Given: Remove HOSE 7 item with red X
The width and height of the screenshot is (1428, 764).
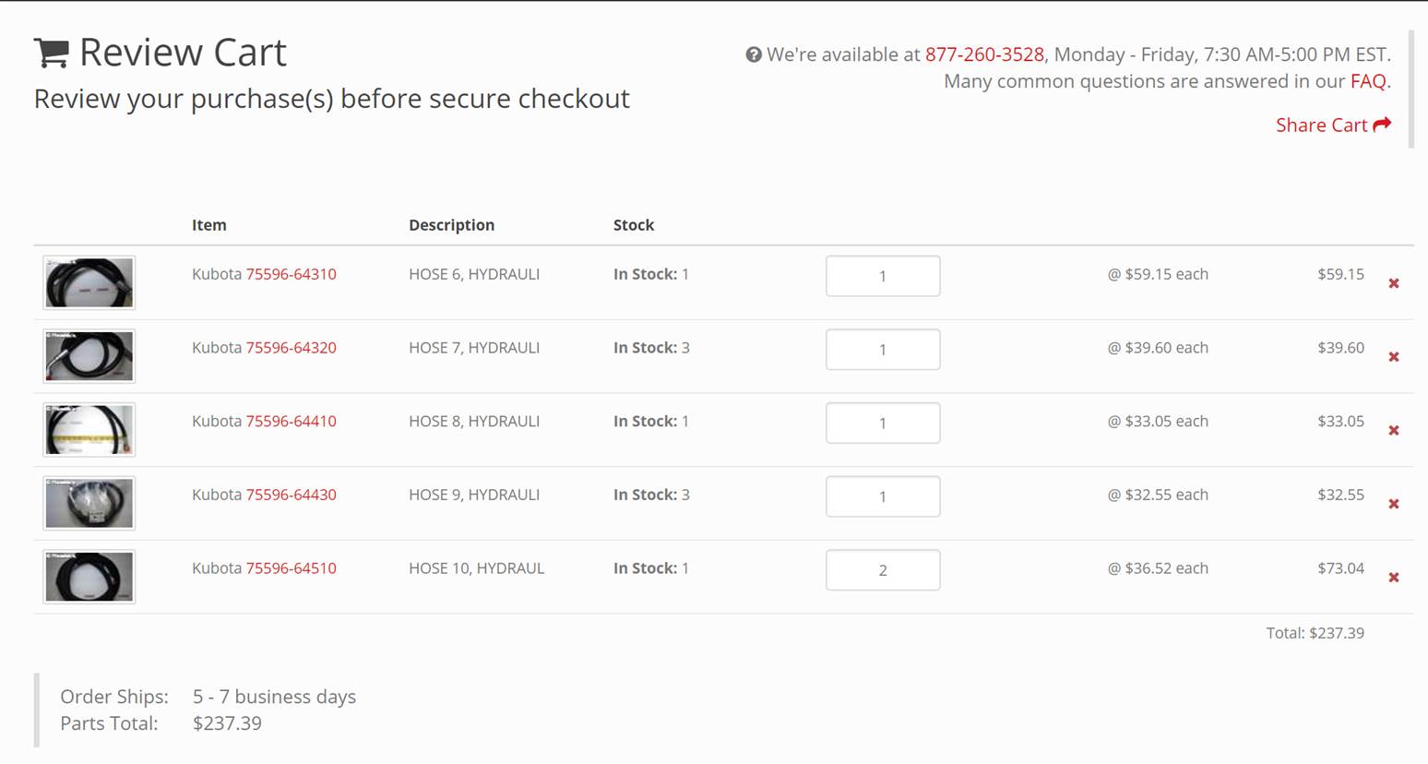Looking at the screenshot, I should pos(1394,357).
